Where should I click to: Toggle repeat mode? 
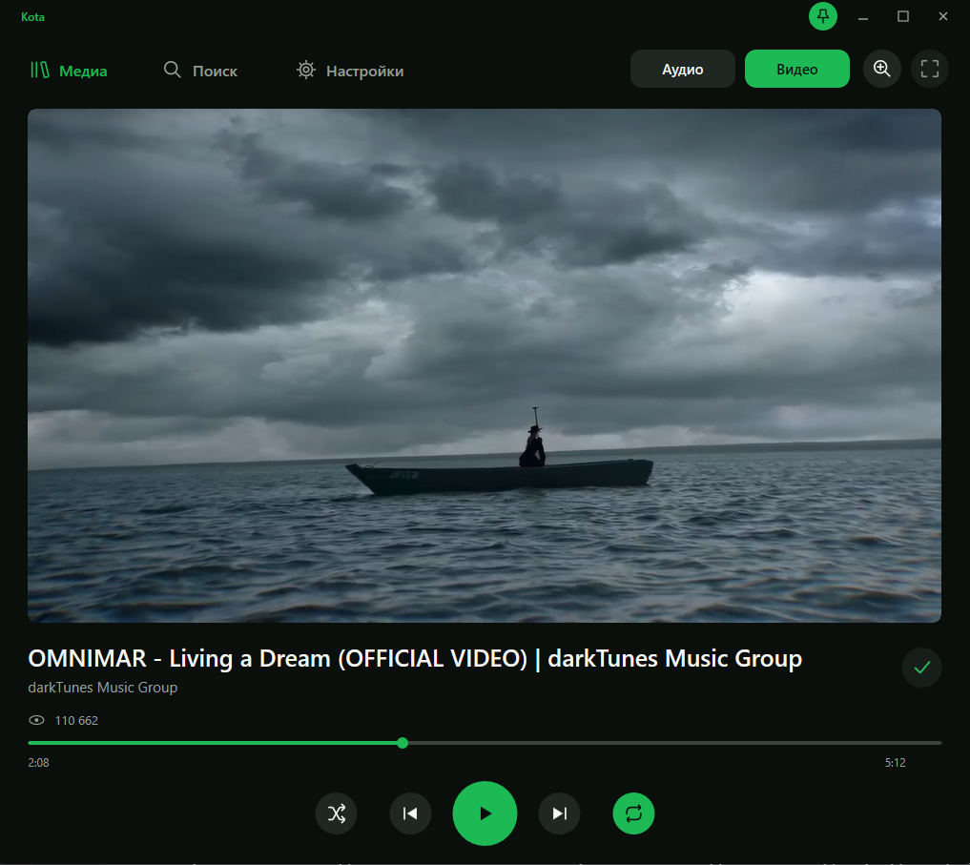point(633,814)
